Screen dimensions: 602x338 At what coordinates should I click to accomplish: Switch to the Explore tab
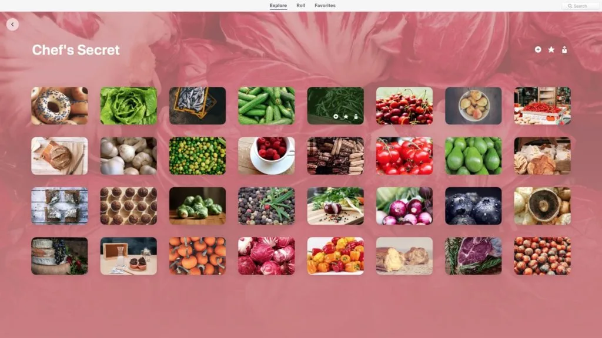(278, 6)
